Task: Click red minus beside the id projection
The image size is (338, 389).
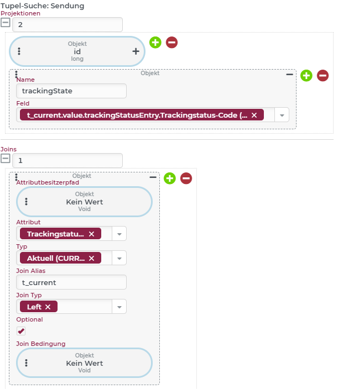Action: 172,42
